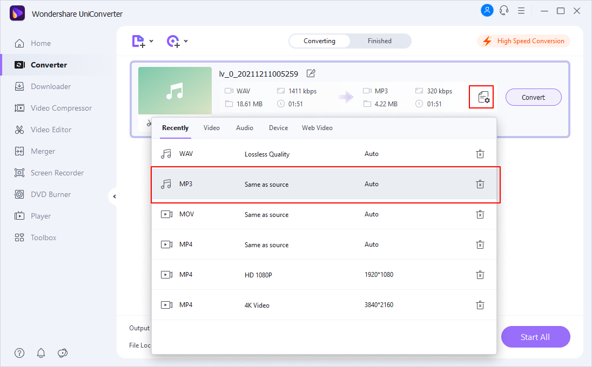Image resolution: width=592 pixels, height=367 pixels.
Task: Delete the MOV recent preset
Action: [480, 214]
